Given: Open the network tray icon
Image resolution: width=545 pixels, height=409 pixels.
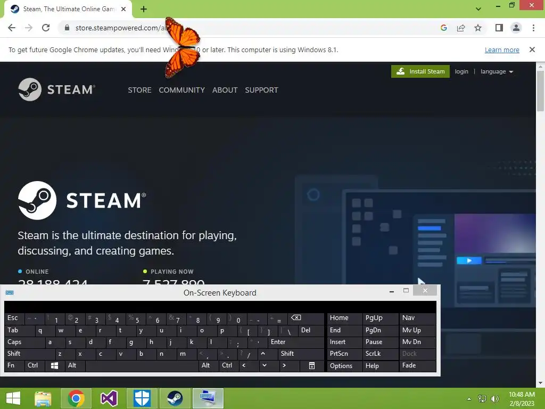Looking at the screenshot, I should 482,398.
